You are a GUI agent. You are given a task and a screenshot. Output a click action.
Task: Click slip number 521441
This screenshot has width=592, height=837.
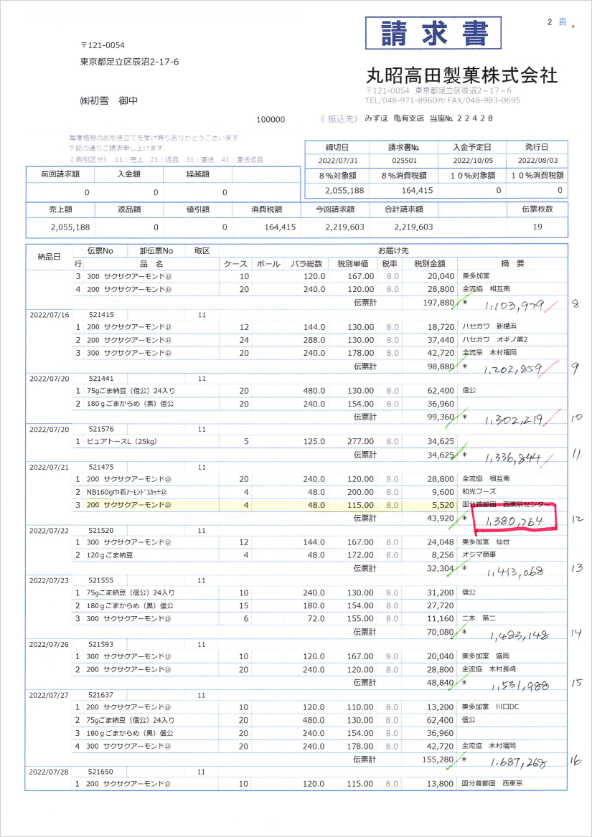coord(101,379)
